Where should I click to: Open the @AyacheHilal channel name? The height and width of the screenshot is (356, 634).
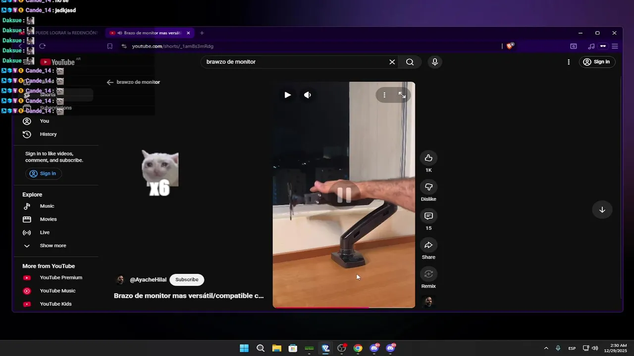(148, 280)
